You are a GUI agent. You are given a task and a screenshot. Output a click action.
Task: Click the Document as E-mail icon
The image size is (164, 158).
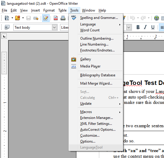[x=36, y=18]
